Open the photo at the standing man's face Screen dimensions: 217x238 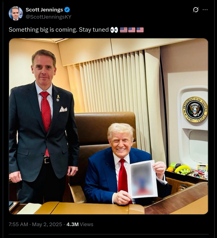tap(44, 68)
